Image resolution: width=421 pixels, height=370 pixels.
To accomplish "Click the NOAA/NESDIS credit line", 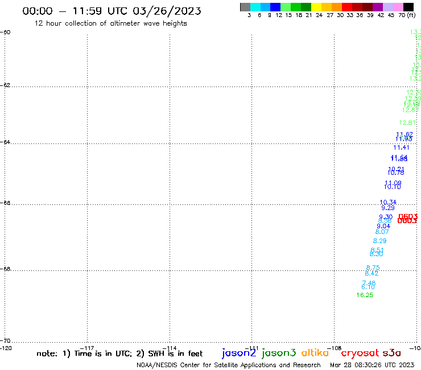I will point(229,365).
